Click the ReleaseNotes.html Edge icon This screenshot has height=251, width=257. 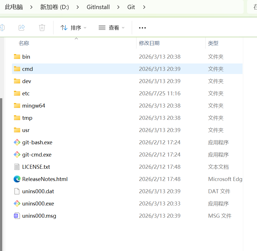(17, 179)
